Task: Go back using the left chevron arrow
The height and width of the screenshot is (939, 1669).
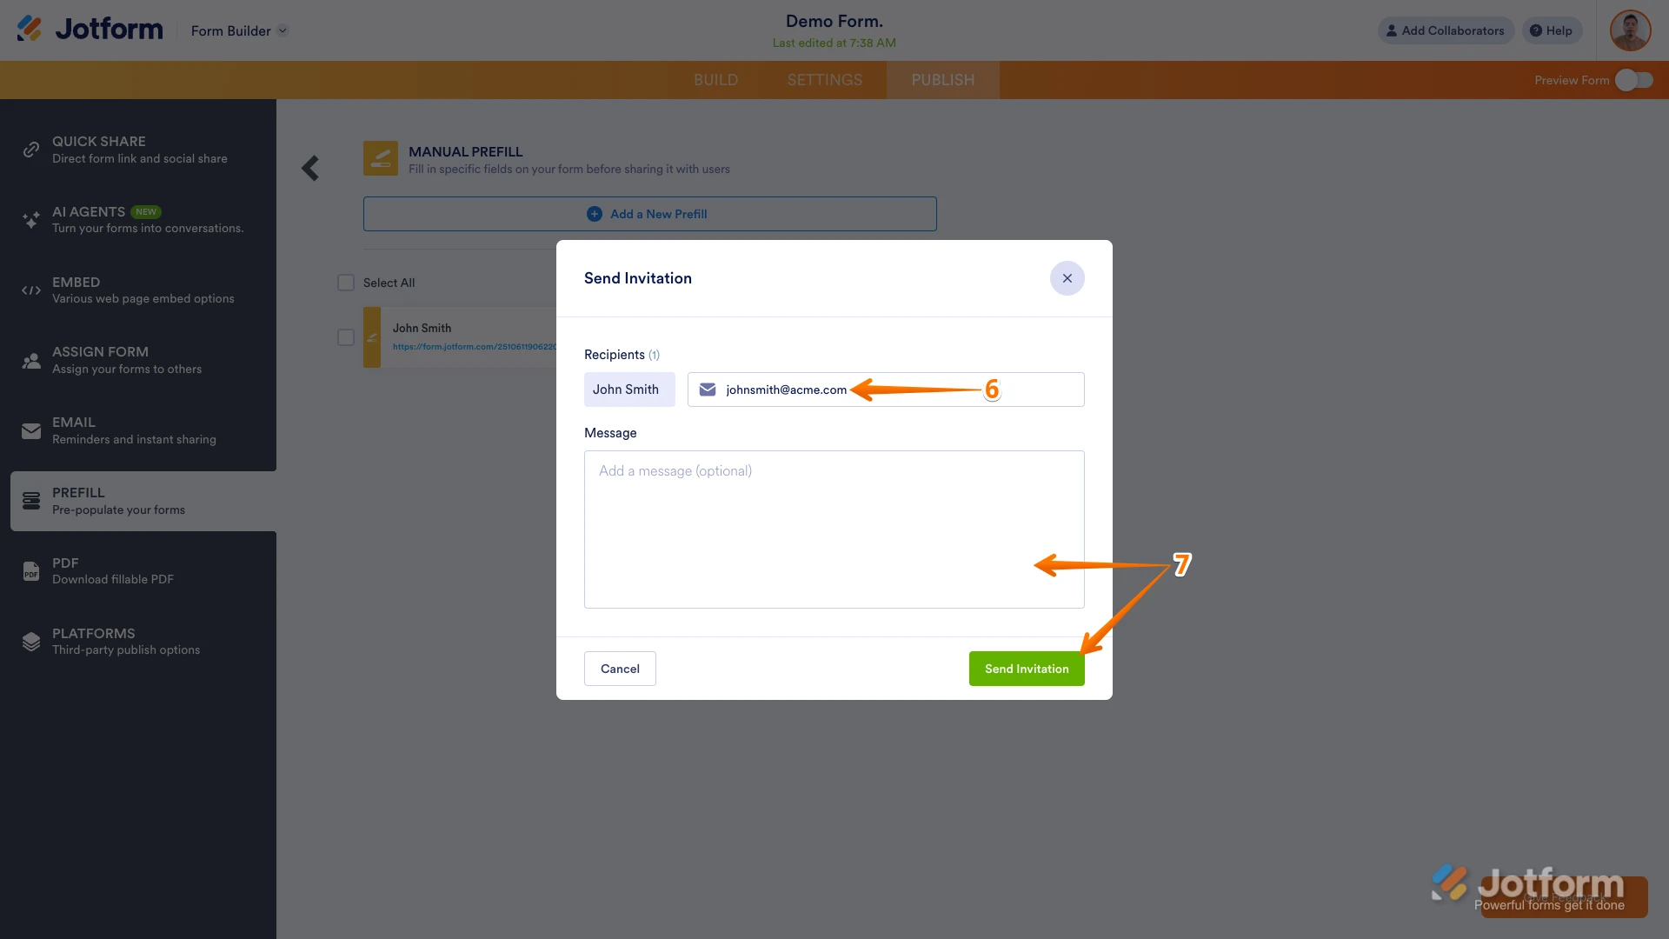Action: tap(310, 168)
